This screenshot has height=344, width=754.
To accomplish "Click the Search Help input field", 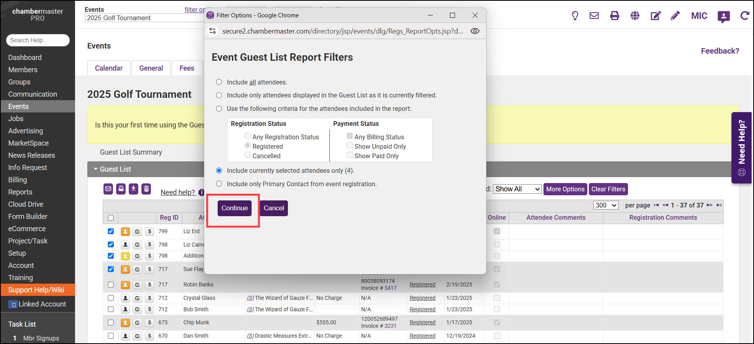I will [x=38, y=40].
